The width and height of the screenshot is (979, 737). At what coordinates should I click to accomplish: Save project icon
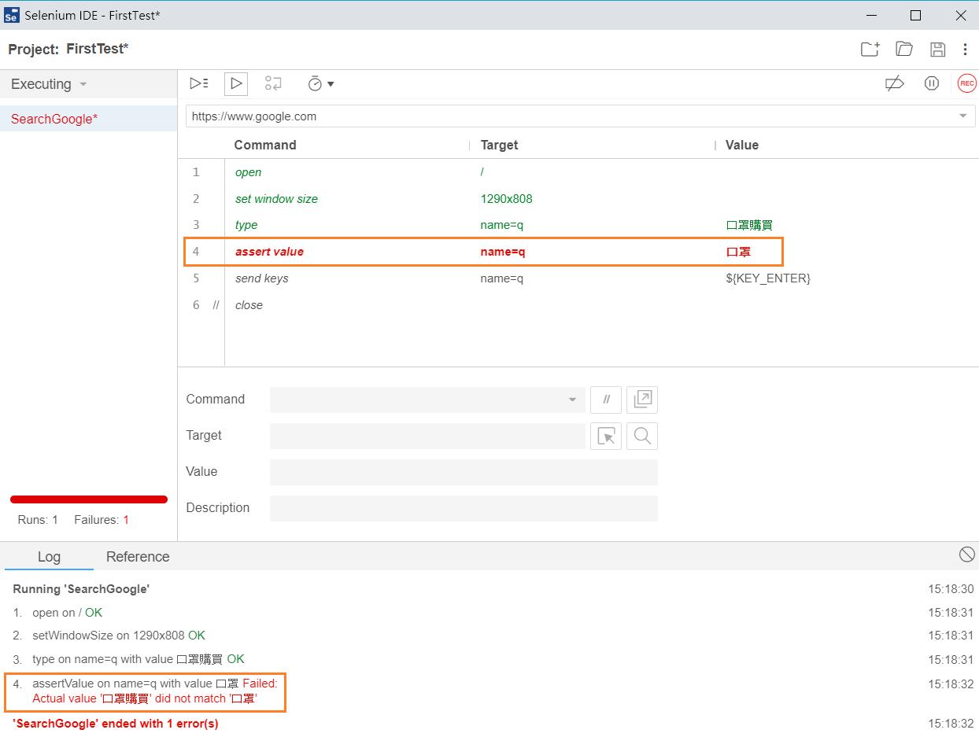pyautogui.click(x=937, y=49)
